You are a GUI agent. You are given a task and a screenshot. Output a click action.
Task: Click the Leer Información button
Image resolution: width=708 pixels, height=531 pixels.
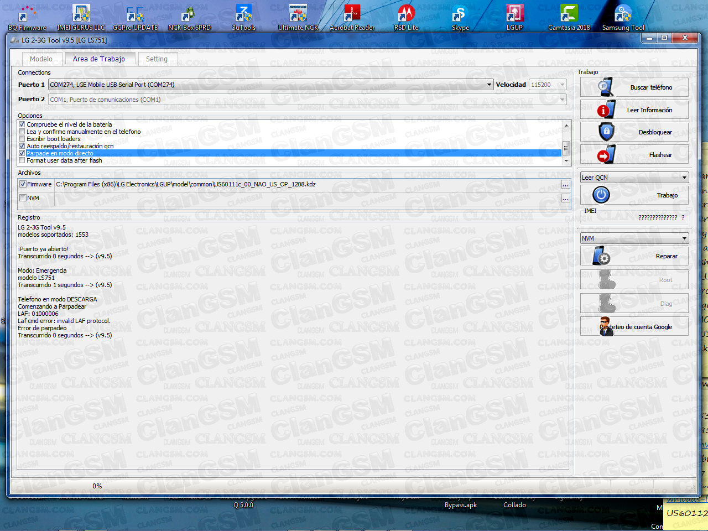(x=634, y=110)
